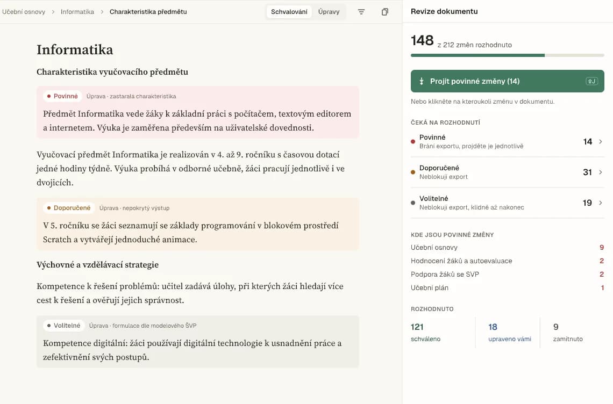Click the Informatika document heading
The width and height of the screenshot is (613, 404).
click(x=75, y=49)
